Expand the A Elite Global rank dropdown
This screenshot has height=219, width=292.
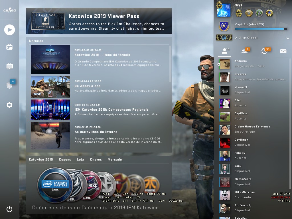pyautogui.click(x=288, y=38)
